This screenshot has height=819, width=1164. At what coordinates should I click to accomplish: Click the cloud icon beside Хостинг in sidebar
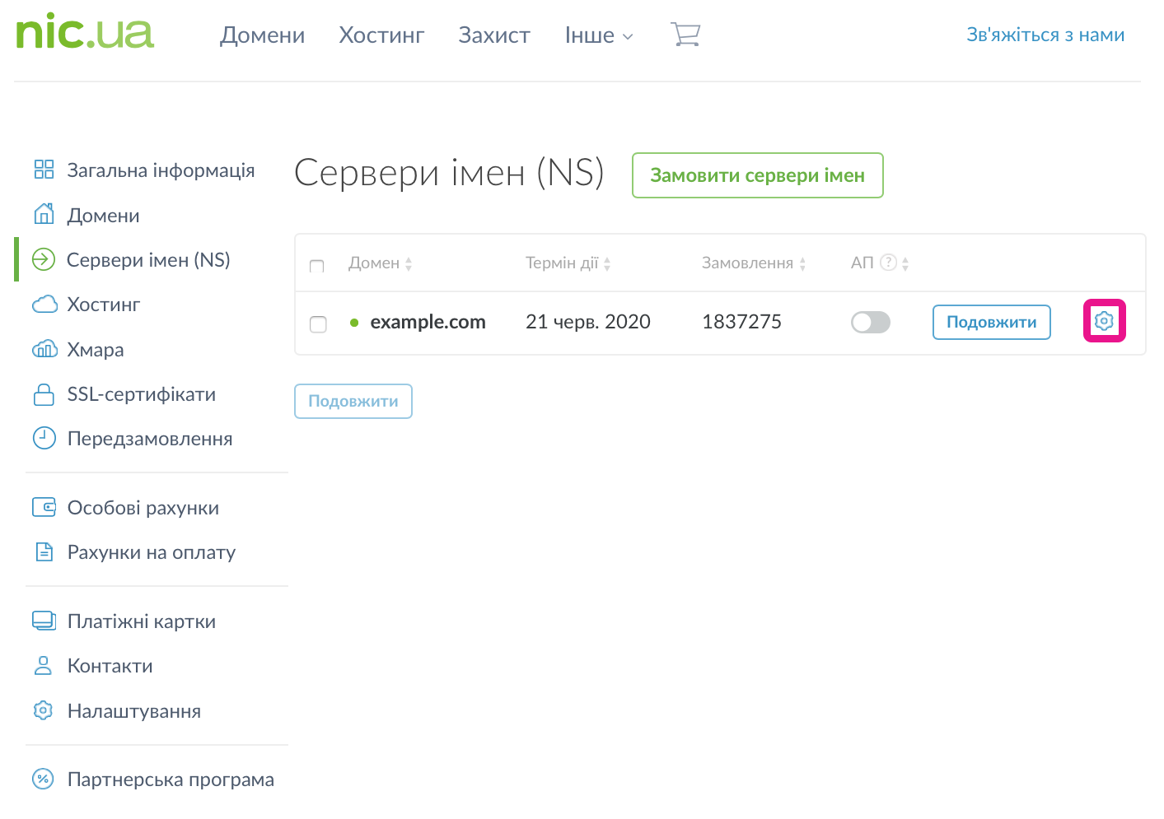[x=44, y=305]
